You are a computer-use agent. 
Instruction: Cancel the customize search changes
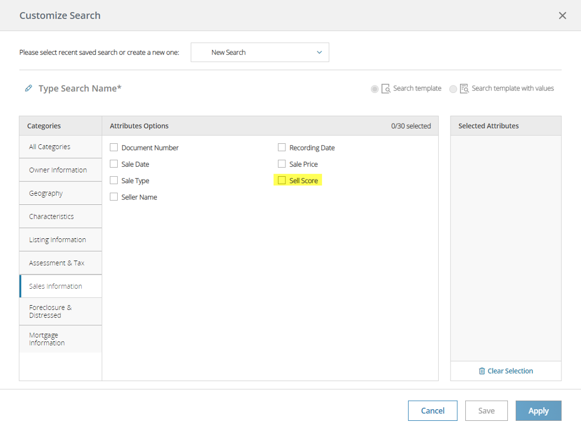[x=432, y=410]
